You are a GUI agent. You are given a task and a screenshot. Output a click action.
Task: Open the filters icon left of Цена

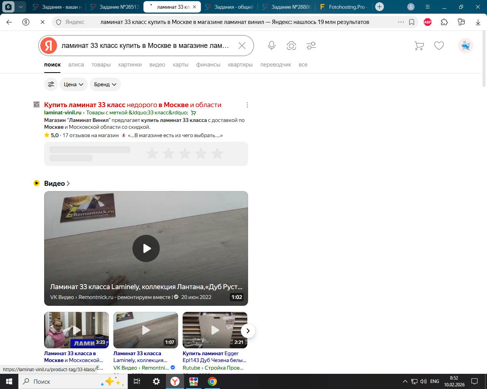pos(51,84)
